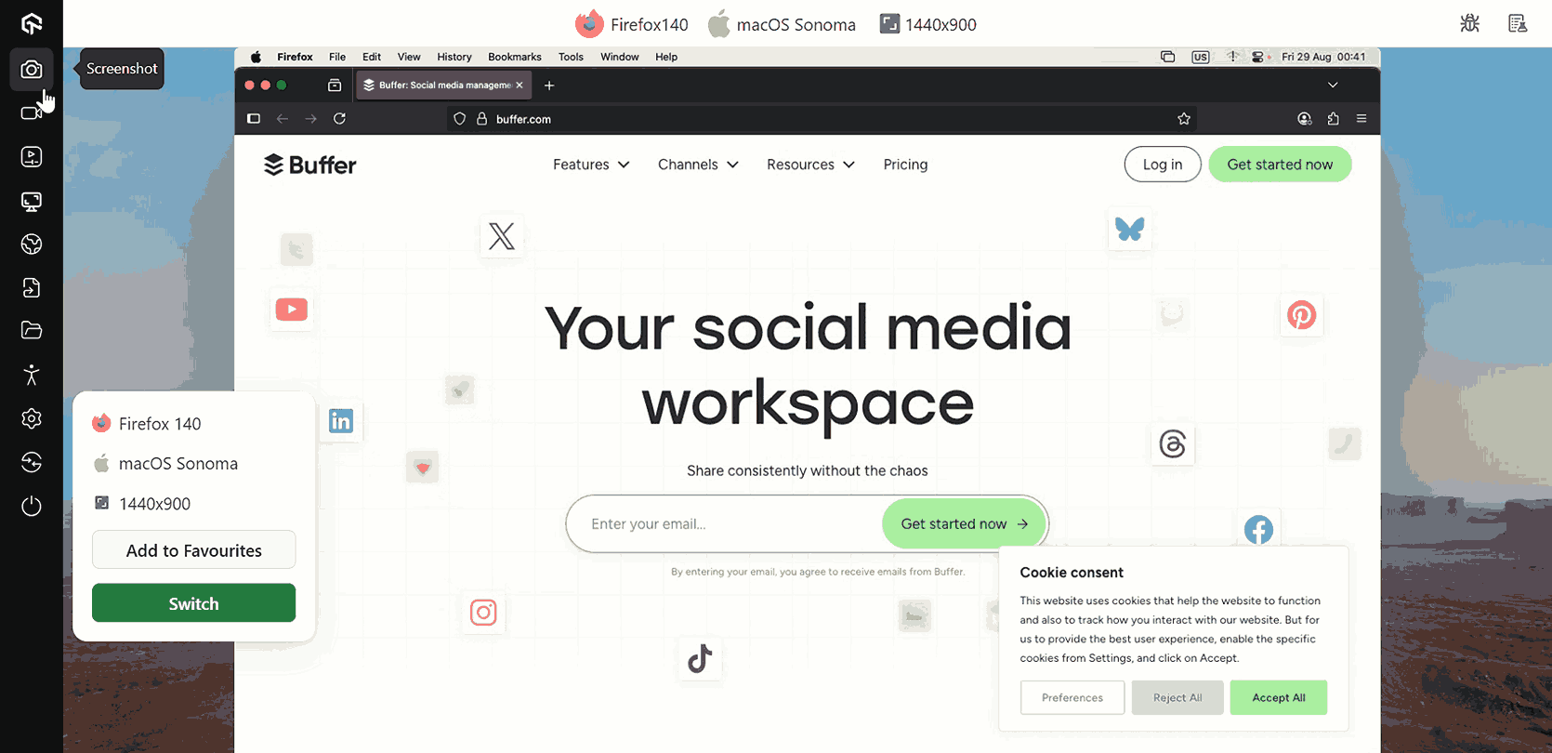
Task: Click Accept All cookies
Action: (x=1279, y=698)
